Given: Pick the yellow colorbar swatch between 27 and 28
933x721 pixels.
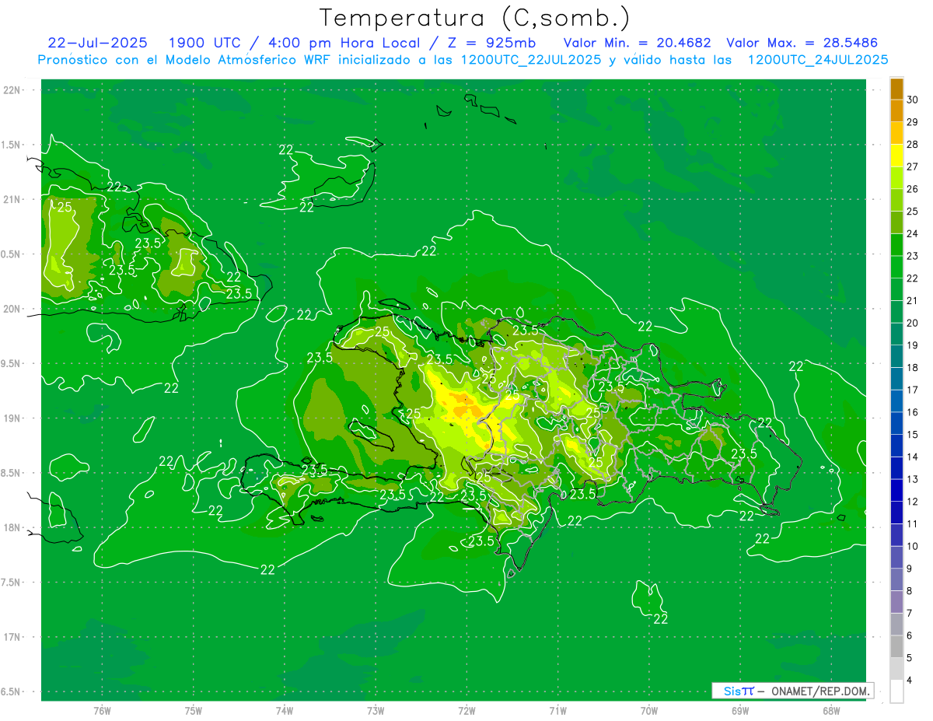Looking at the screenshot, I should point(896,156).
